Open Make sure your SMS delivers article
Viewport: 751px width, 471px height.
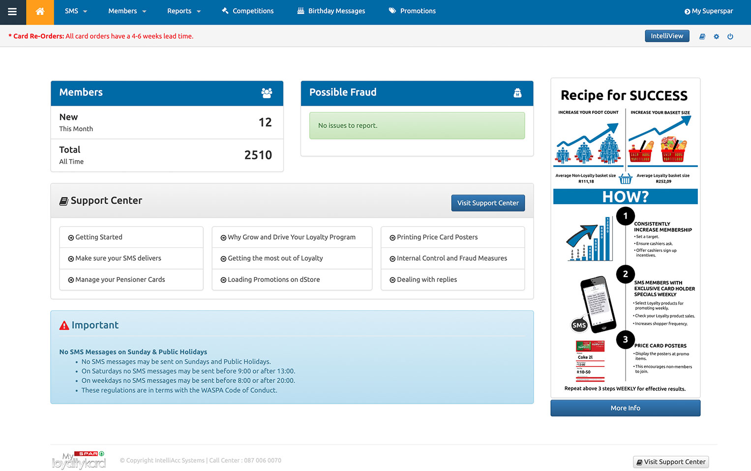[x=131, y=258]
